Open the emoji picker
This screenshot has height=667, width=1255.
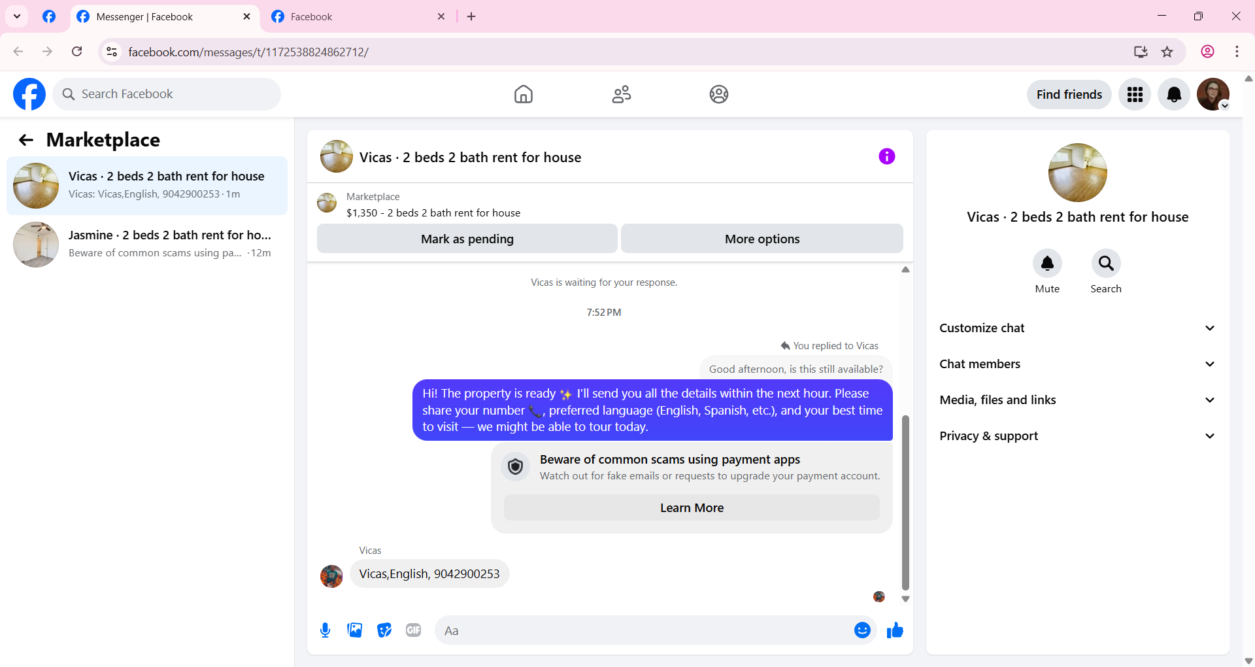(x=862, y=630)
